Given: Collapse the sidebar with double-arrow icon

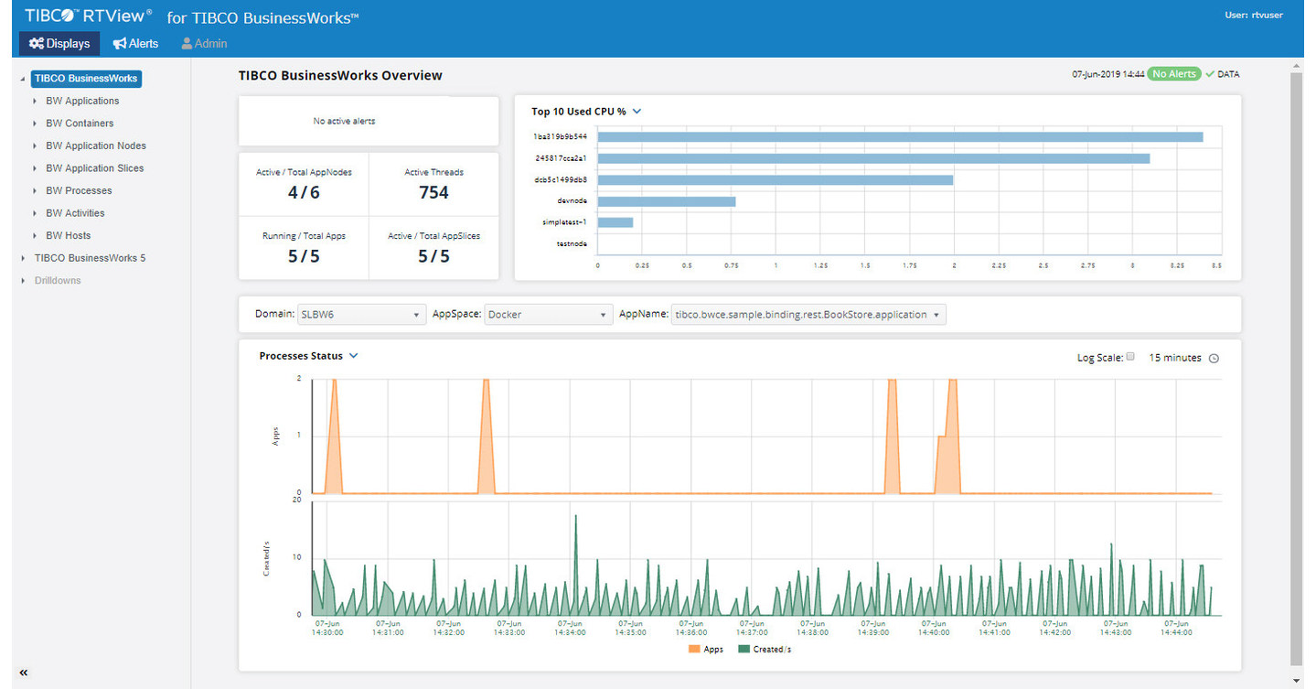Looking at the screenshot, I should pyautogui.click(x=24, y=673).
